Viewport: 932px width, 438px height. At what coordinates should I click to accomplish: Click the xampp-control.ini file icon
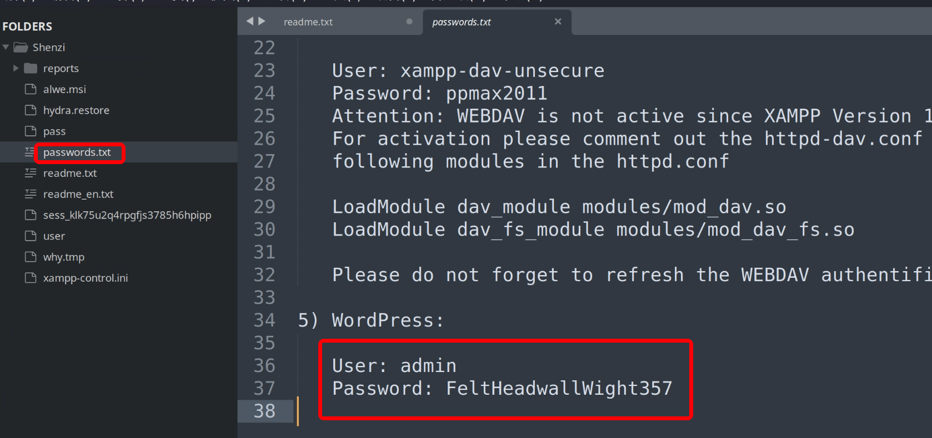tap(31, 278)
